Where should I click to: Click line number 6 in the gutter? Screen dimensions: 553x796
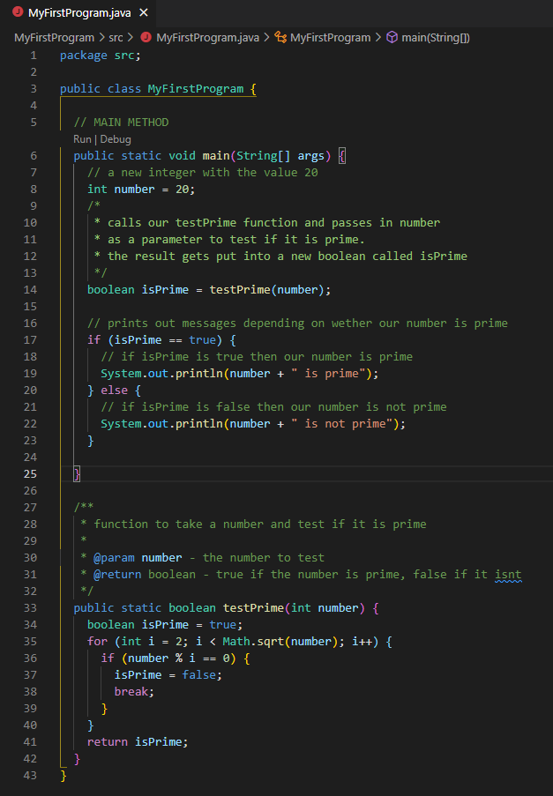pyautogui.click(x=34, y=156)
